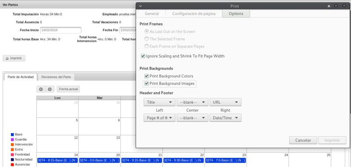Select As Laid Out on the Screen radio
The height and width of the screenshot is (167, 351).
tap(147, 32)
